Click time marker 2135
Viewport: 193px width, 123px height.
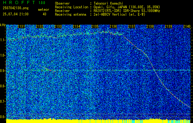coord(95,26)
